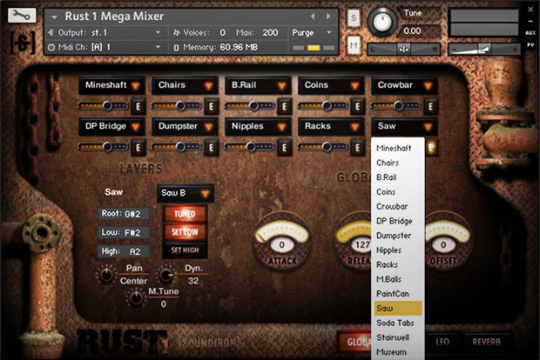Open the wrench instrument options icon
540x360 pixels.
(22, 16)
